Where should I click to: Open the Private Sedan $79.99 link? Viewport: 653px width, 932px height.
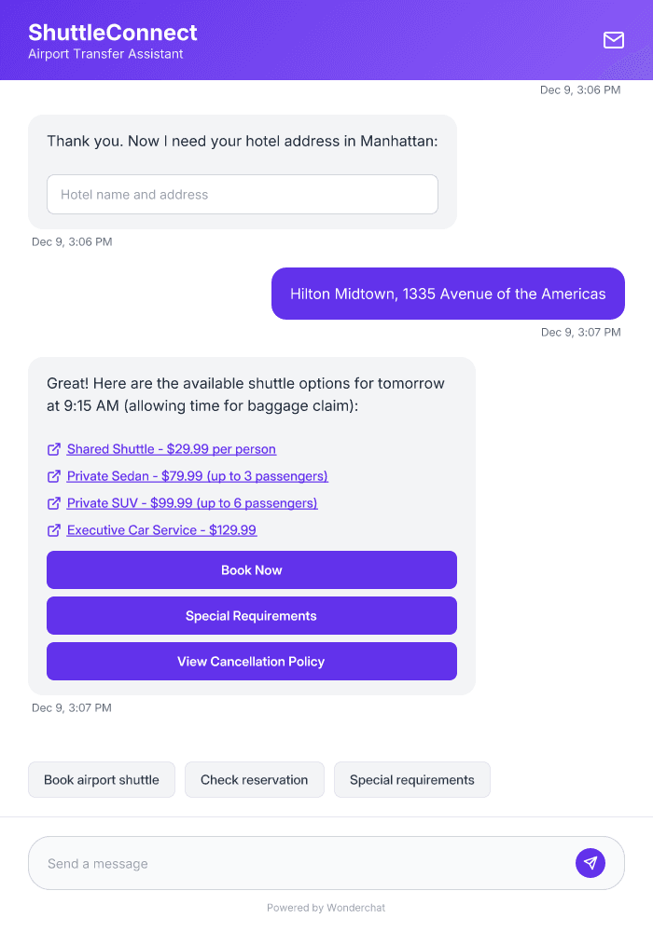pos(197,475)
